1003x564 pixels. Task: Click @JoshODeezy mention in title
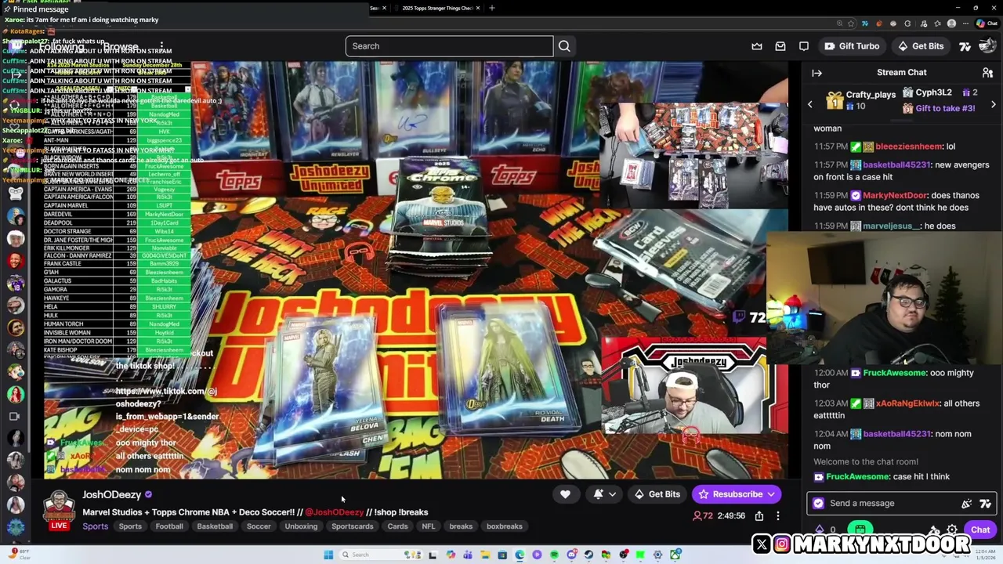[x=335, y=512]
